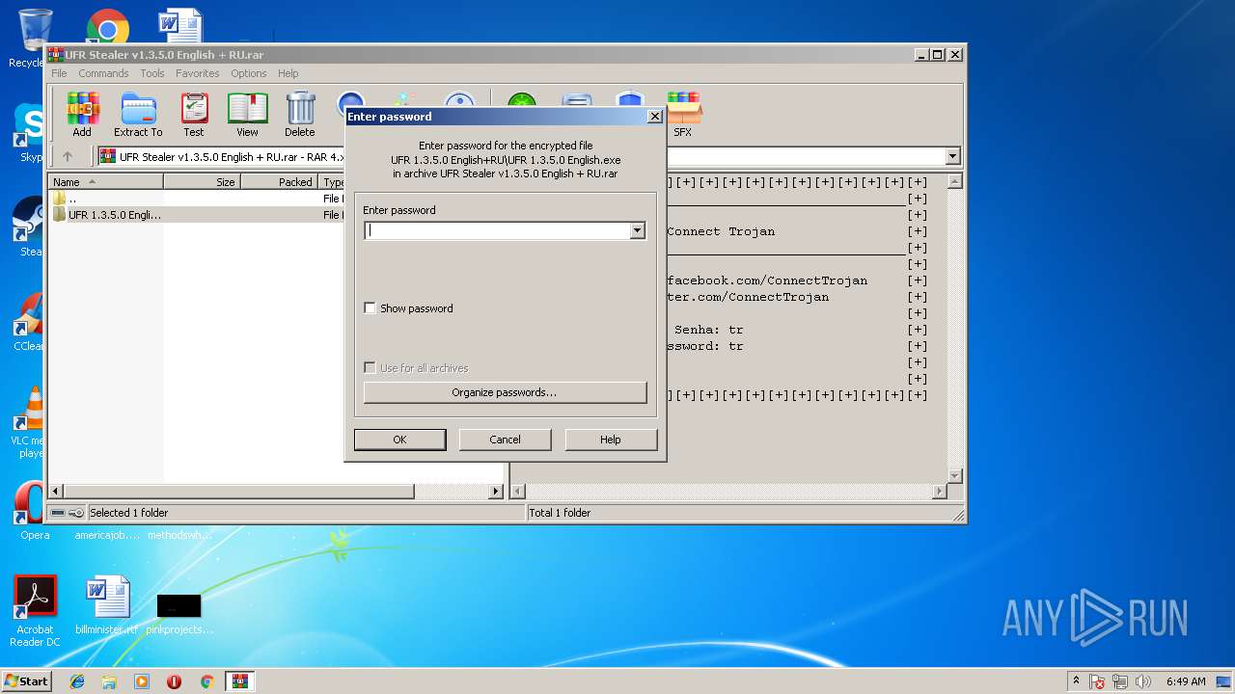The image size is (1235, 694).
Task: Click the up-one-level arrow icon
Action: pyautogui.click(x=68, y=156)
